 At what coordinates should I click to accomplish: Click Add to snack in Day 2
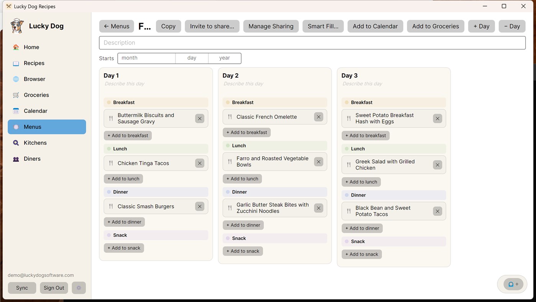tap(243, 251)
